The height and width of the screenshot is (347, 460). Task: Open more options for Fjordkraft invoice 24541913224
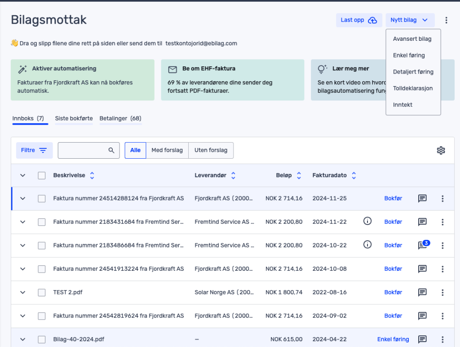[442, 269]
